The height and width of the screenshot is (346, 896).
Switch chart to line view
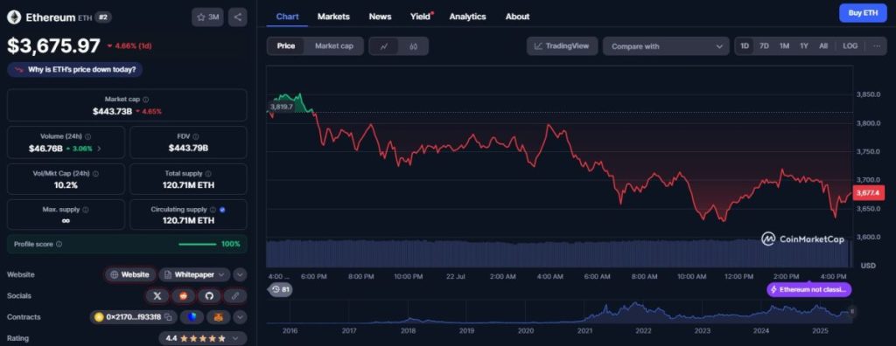tap(385, 46)
